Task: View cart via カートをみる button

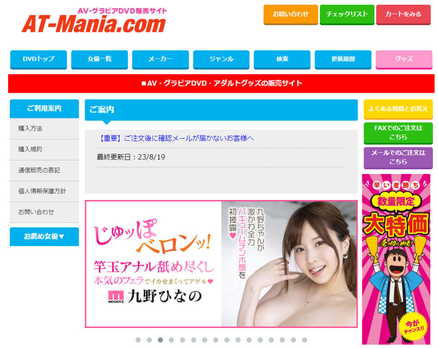Action: pos(403,15)
